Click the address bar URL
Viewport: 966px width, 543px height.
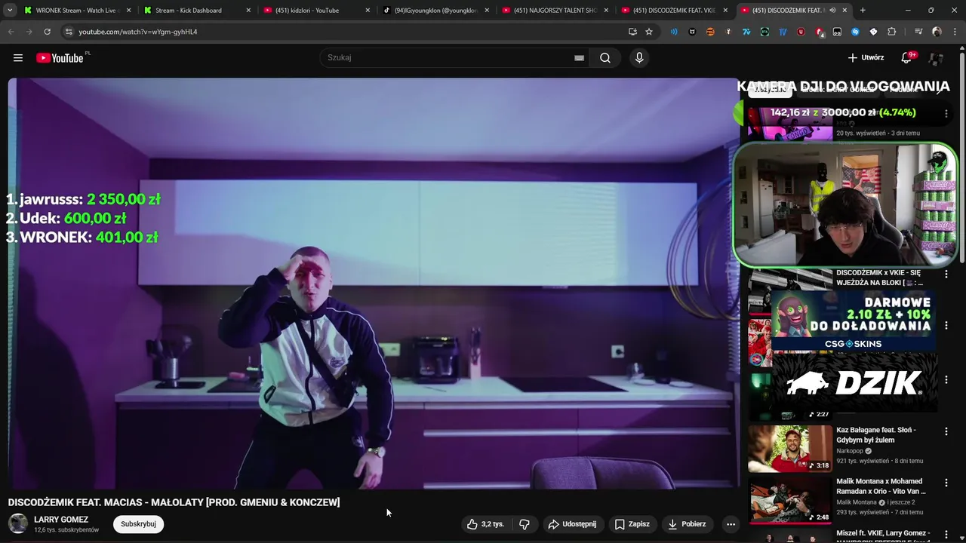(x=138, y=32)
